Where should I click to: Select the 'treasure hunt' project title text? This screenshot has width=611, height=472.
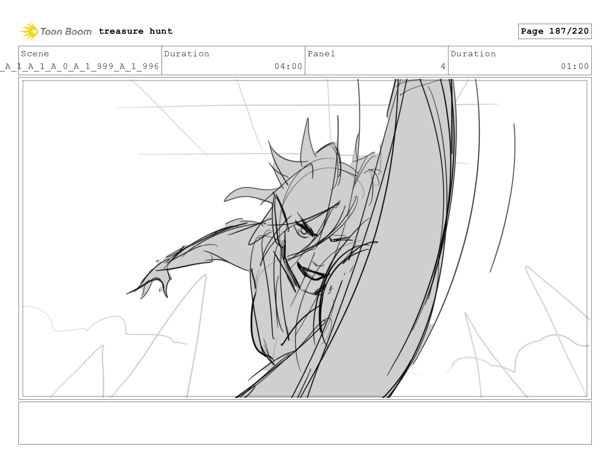(x=136, y=31)
